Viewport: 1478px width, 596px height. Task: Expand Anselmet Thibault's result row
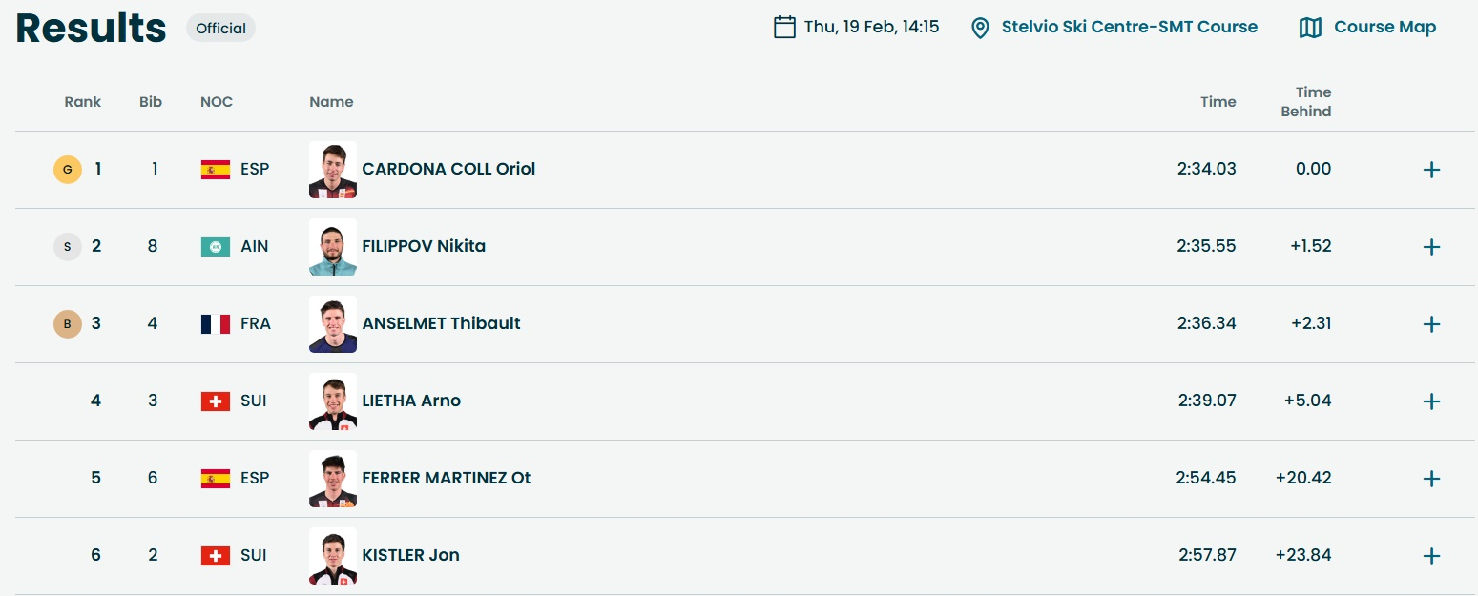(x=1431, y=324)
